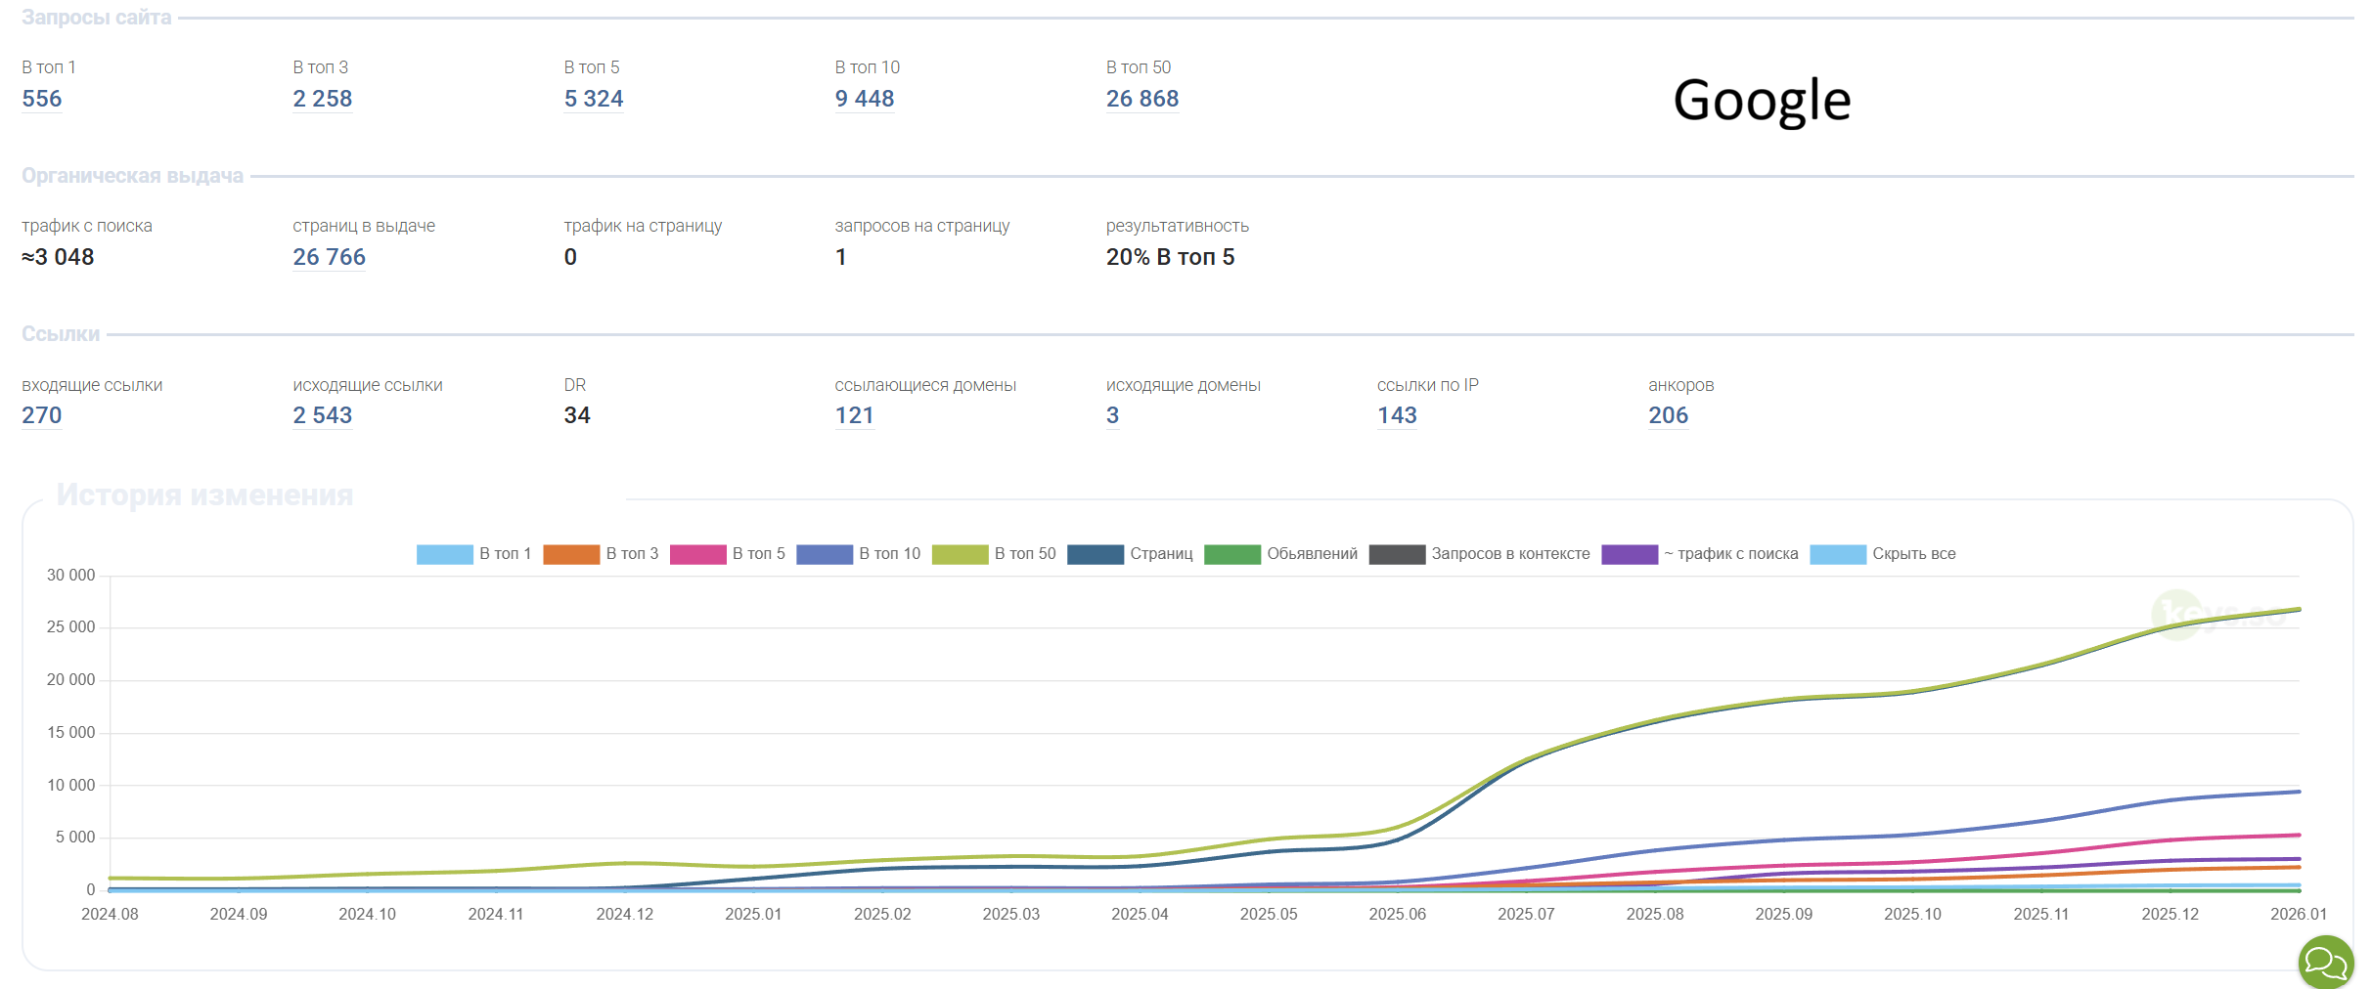Click the '20% В топ 5' result text
The image size is (2372, 989).
point(1171,257)
